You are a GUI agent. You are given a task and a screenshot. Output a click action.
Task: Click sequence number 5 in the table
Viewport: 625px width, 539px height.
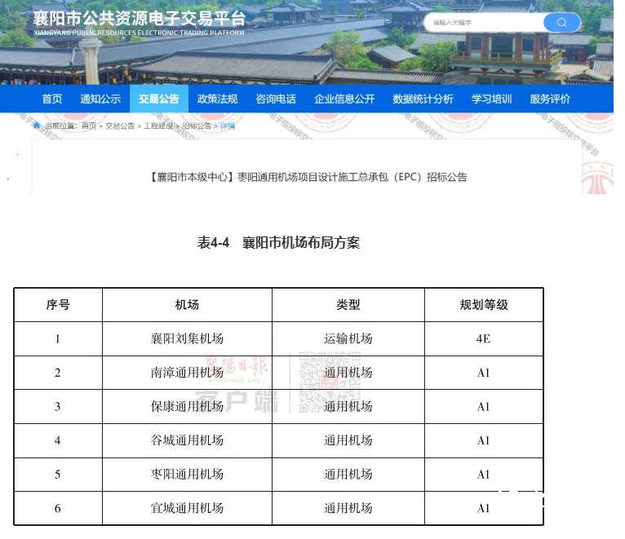[57, 474]
